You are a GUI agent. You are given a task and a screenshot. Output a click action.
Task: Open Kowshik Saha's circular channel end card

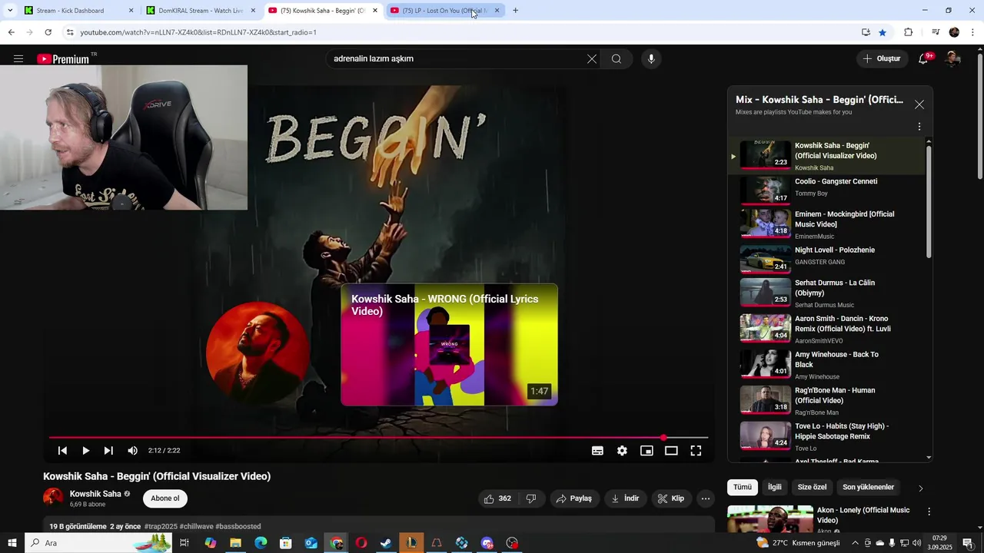pyautogui.click(x=258, y=353)
